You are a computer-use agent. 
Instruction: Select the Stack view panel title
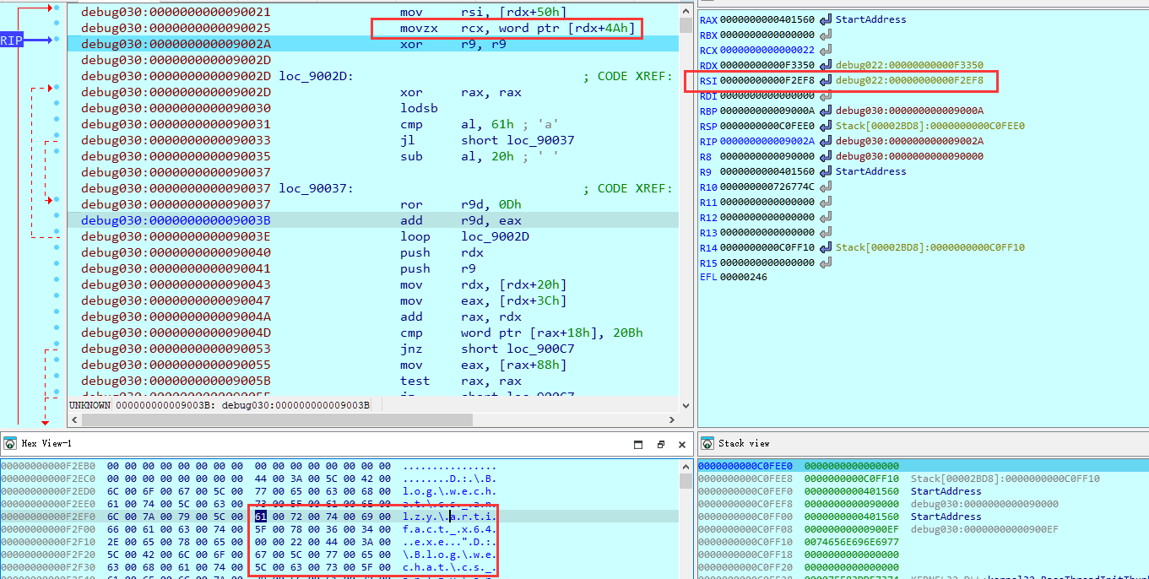point(745,444)
